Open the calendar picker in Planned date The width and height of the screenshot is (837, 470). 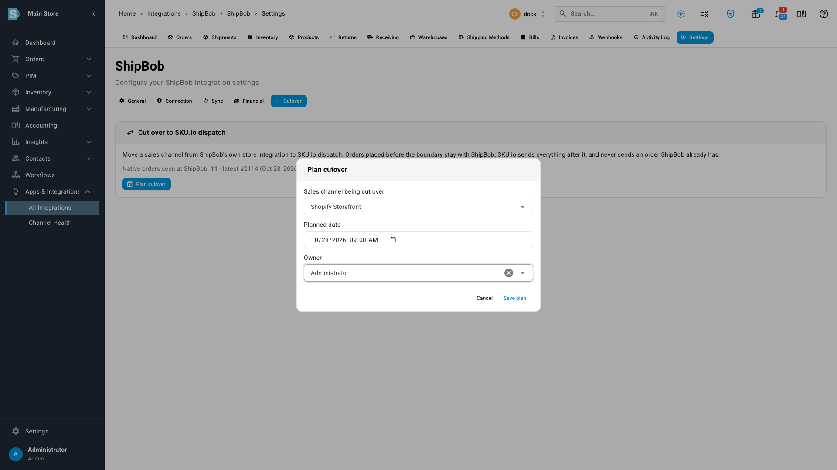coord(393,240)
